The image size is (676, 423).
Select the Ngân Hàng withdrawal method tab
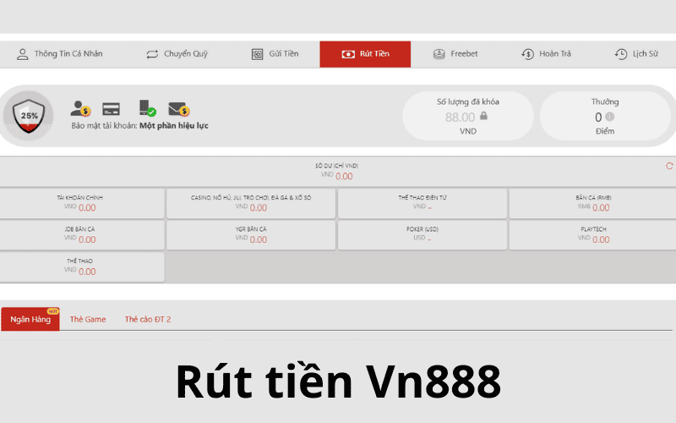tap(30, 319)
